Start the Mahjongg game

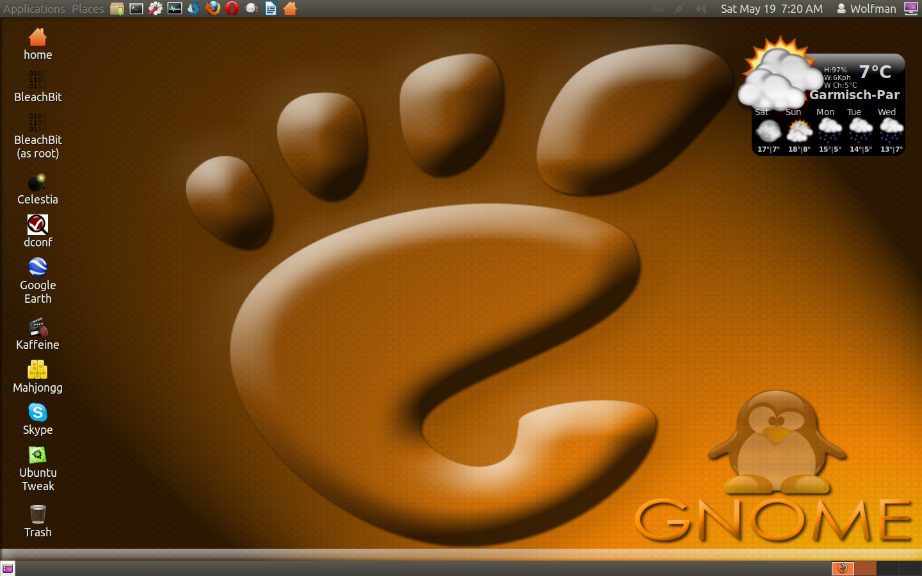pyautogui.click(x=38, y=377)
